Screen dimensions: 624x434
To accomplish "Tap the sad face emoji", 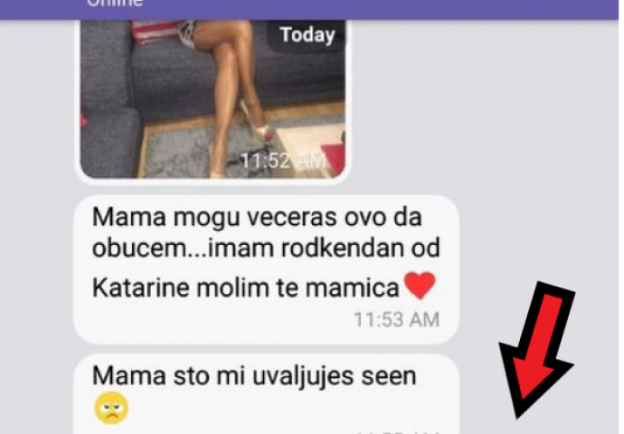I will click(111, 408).
